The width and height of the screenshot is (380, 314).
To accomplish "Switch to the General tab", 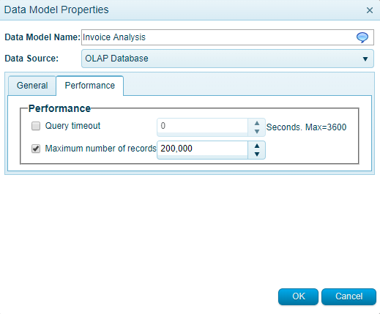I will [x=32, y=86].
